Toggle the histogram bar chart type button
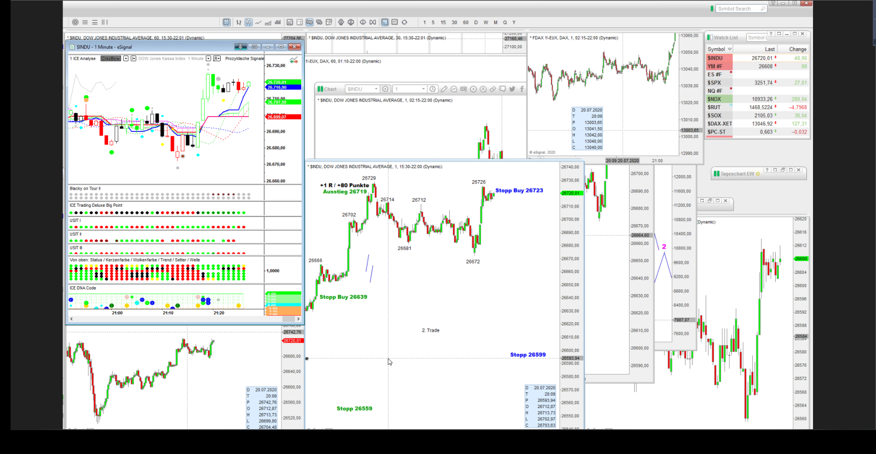The height and width of the screenshot is (454, 876). (x=278, y=22)
